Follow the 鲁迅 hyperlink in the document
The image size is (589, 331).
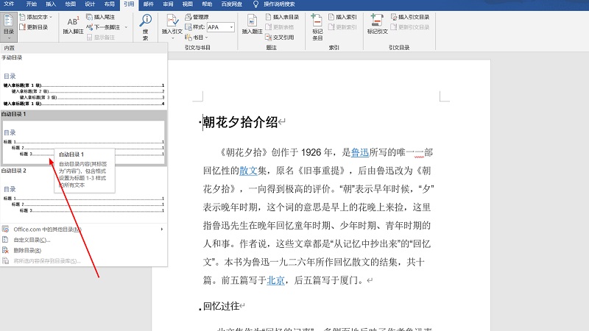(359, 153)
